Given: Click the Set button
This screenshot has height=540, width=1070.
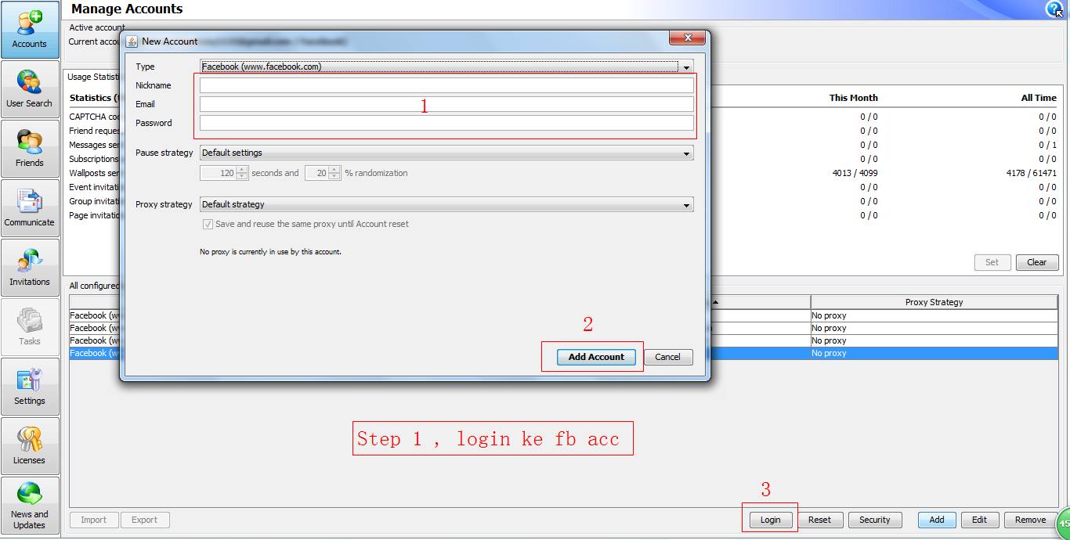Looking at the screenshot, I should pyautogui.click(x=992, y=262).
